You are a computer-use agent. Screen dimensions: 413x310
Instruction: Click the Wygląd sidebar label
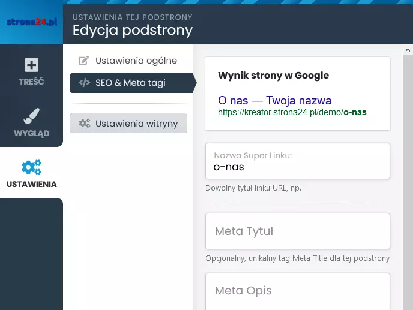tap(32, 133)
